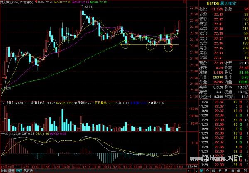Click the 内外比: 0.67 volume label

pyautogui.click(x=64, y=103)
